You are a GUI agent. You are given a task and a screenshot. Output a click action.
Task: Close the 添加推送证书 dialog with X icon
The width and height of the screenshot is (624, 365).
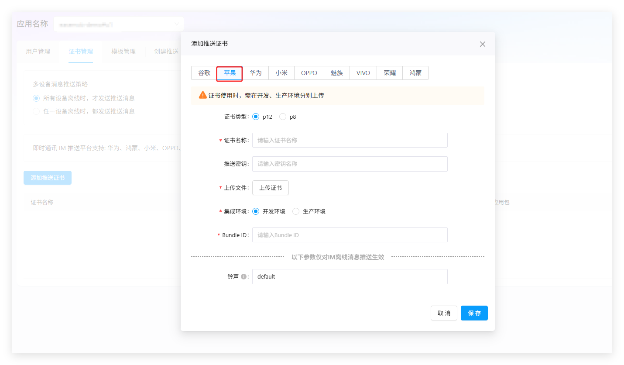coord(482,44)
